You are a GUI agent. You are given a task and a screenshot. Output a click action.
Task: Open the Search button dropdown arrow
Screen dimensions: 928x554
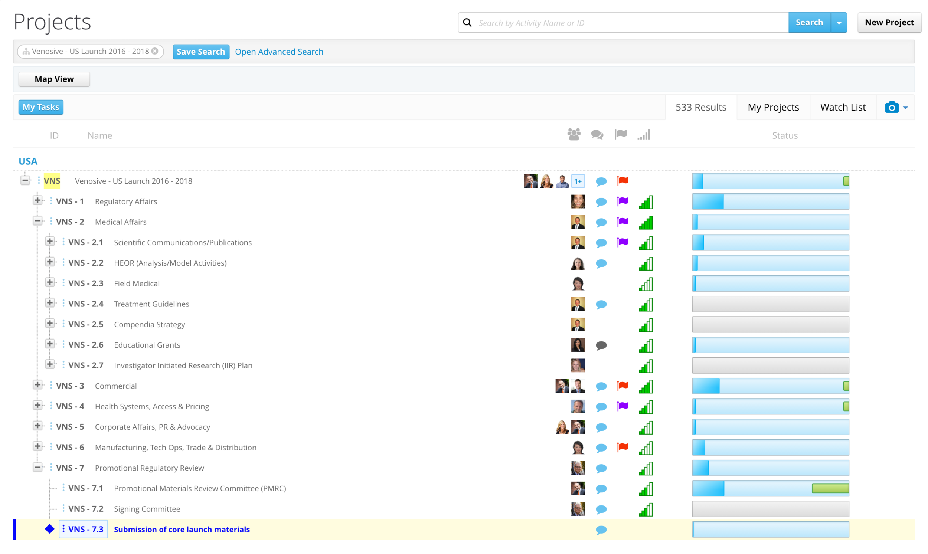[x=839, y=23]
